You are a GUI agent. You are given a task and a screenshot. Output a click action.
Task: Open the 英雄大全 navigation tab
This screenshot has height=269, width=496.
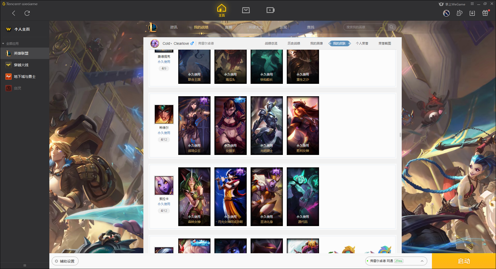[256, 27]
